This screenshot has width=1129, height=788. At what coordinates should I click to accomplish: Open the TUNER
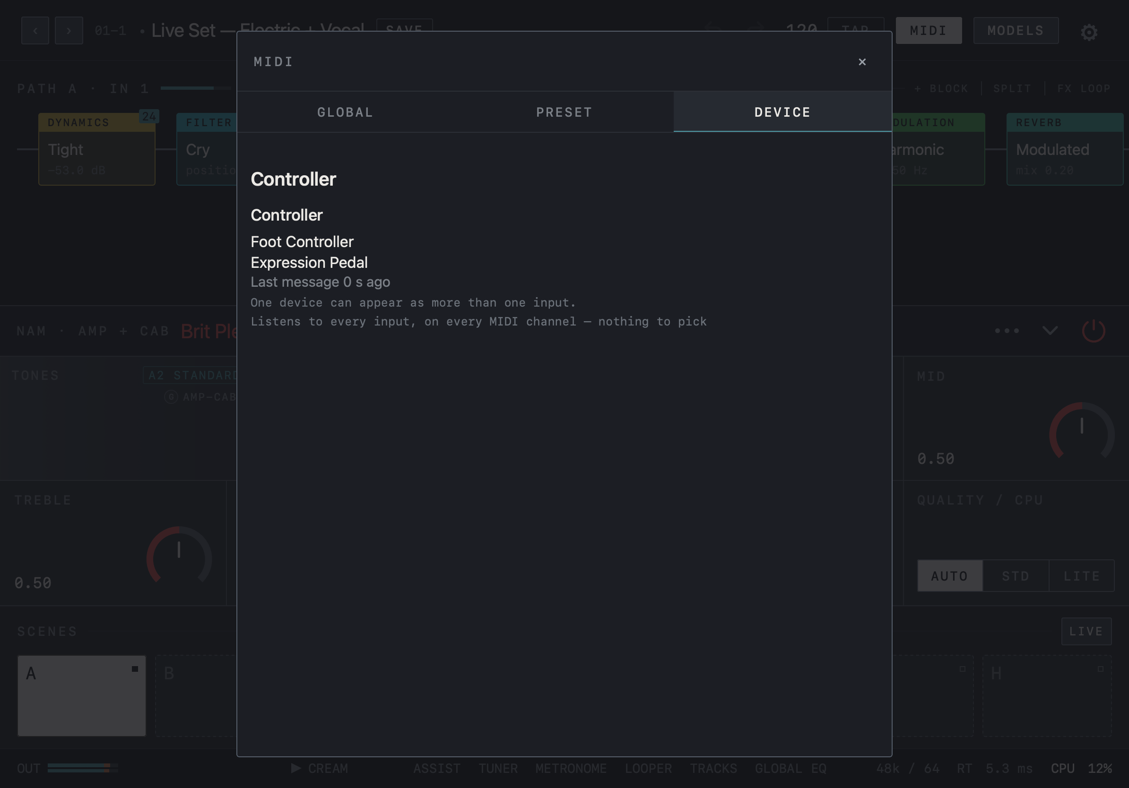click(x=498, y=768)
